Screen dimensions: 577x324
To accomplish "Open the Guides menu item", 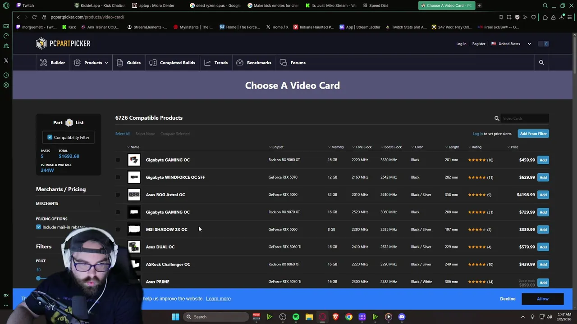I will tap(129, 63).
